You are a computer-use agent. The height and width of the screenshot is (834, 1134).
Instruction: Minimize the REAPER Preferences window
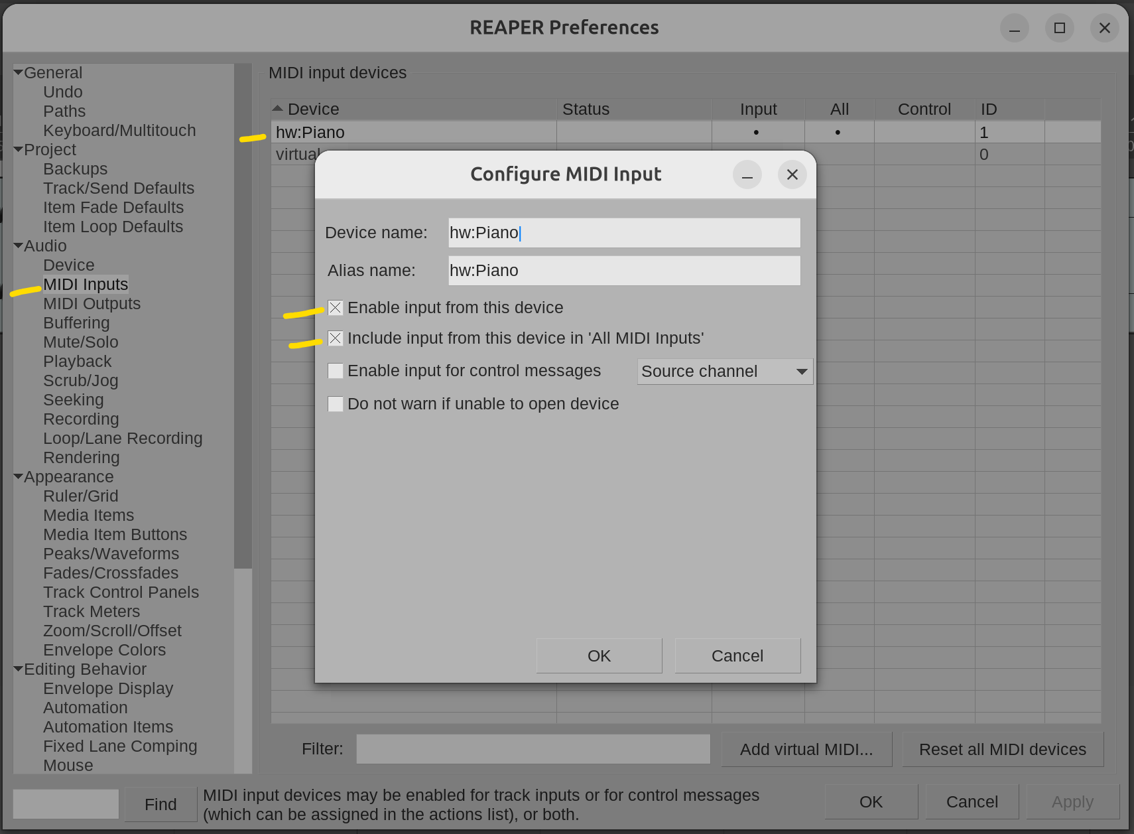[x=1015, y=28]
